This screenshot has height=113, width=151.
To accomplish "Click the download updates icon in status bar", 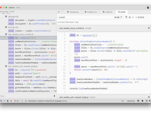I will click(26, 101).
